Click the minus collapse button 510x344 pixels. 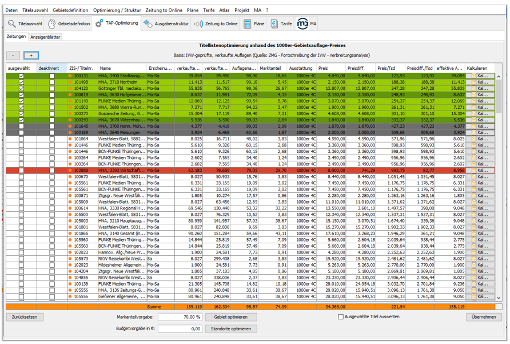(x=14, y=56)
